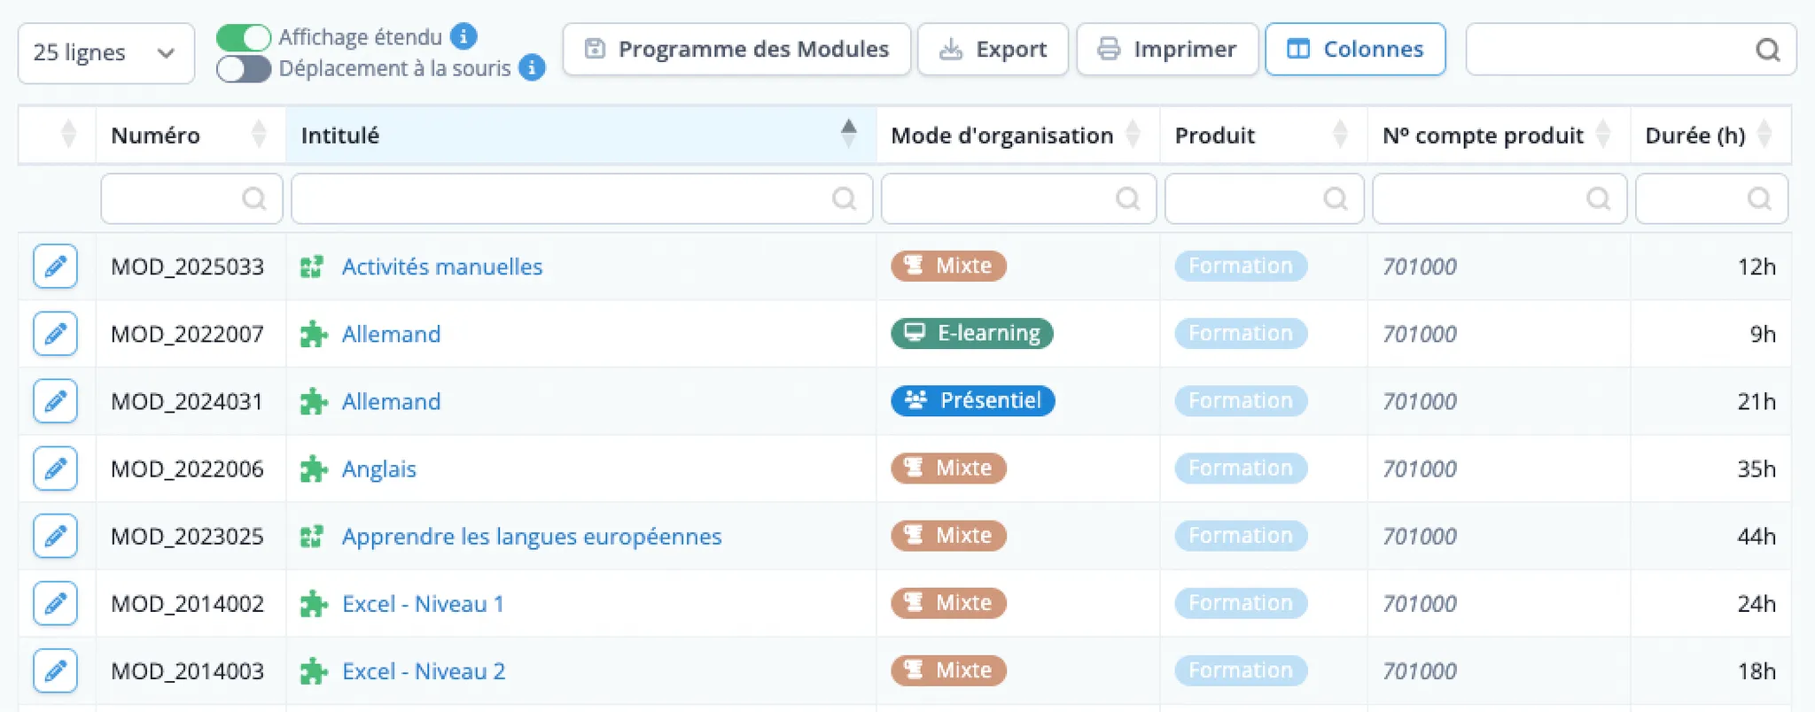Viewport: 1815px width, 712px height.
Task: Click the magnifier icon in the top search box
Action: coord(1767,50)
